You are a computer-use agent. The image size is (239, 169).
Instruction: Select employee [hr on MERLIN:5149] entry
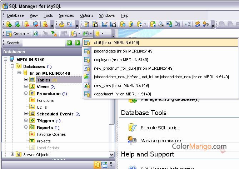(160, 60)
